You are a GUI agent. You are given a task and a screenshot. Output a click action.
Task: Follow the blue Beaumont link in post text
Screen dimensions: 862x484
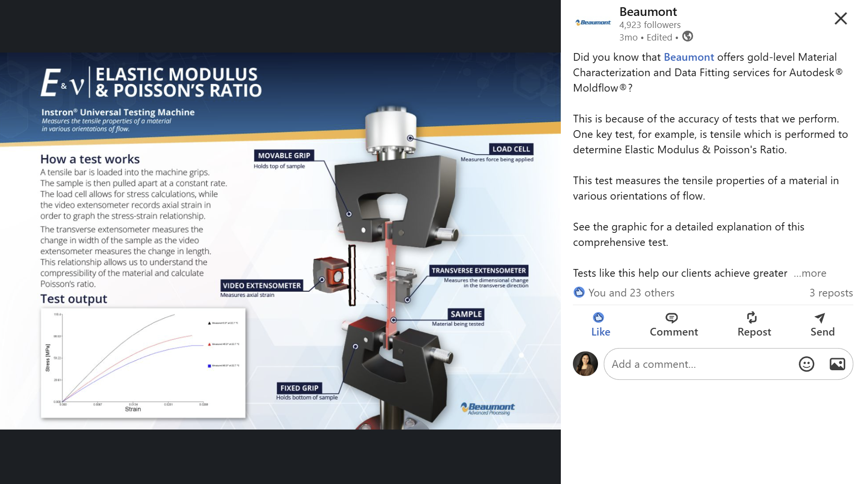tap(689, 57)
